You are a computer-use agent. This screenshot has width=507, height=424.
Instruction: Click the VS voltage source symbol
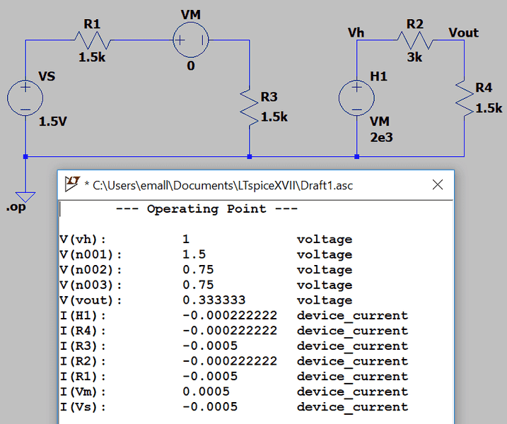pyautogui.click(x=25, y=98)
